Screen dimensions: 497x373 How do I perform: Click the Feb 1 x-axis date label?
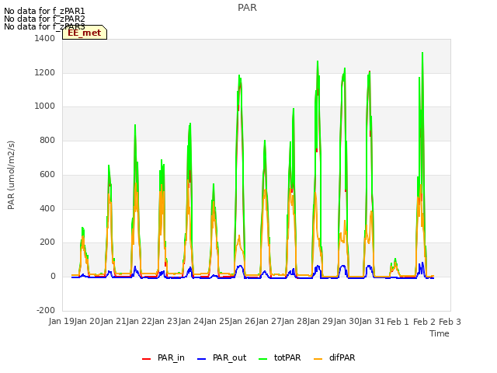(398, 322)
